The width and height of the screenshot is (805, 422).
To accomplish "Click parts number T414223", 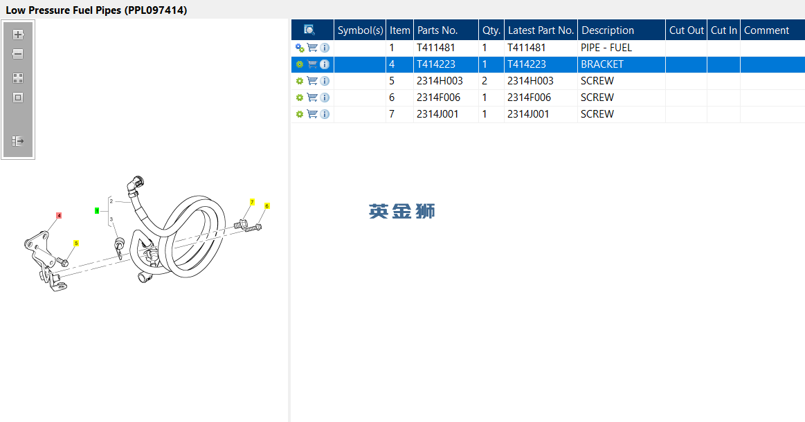I will point(436,64).
